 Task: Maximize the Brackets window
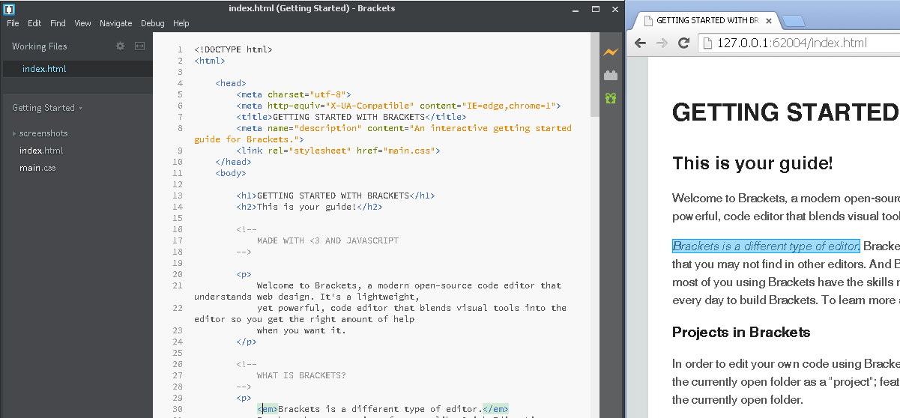point(596,9)
